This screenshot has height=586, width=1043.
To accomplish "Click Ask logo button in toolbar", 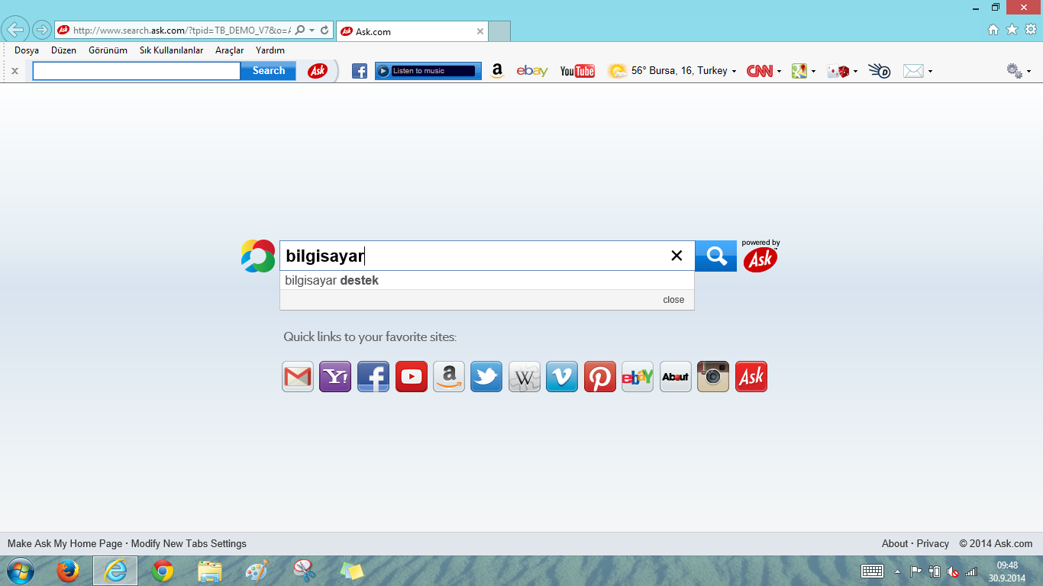I will (318, 71).
